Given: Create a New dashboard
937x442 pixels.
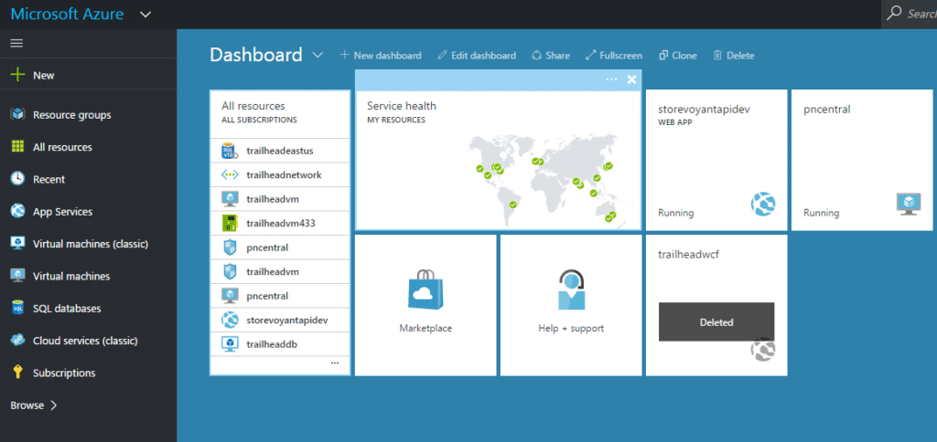Looking at the screenshot, I should [x=381, y=56].
